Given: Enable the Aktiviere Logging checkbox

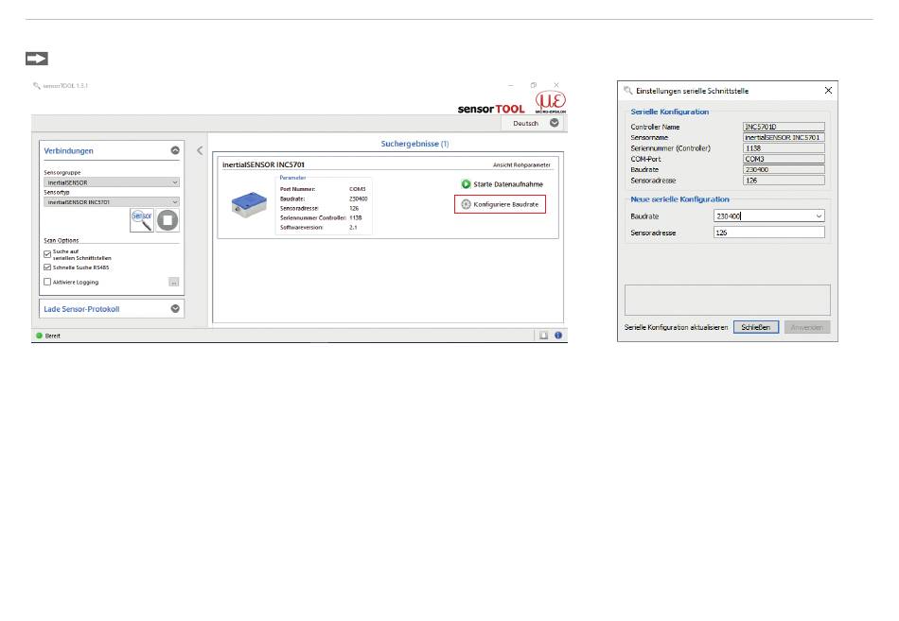Looking at the screenshot, I should [47, 282].
